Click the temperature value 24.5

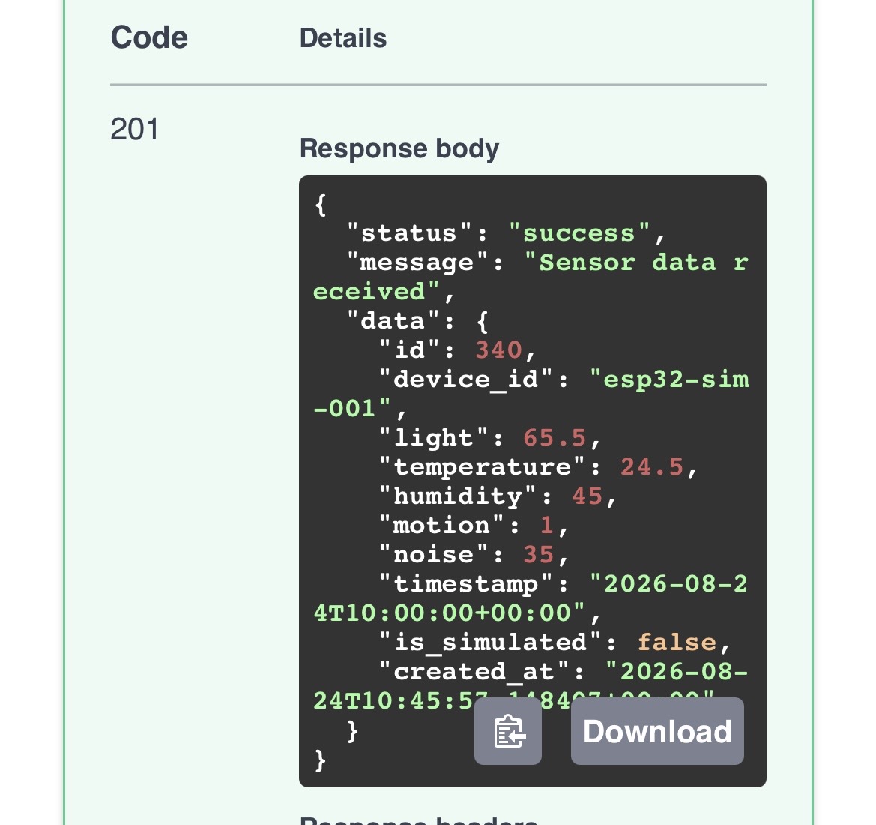(652, 466)
